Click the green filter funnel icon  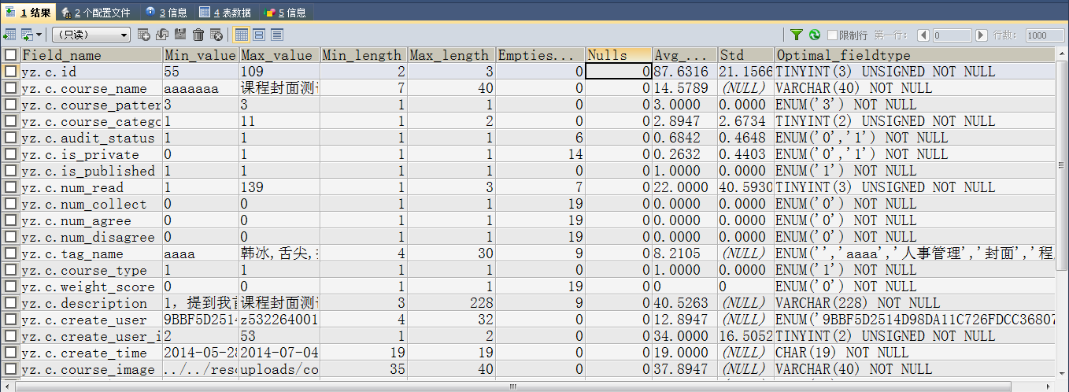point(797,35)
